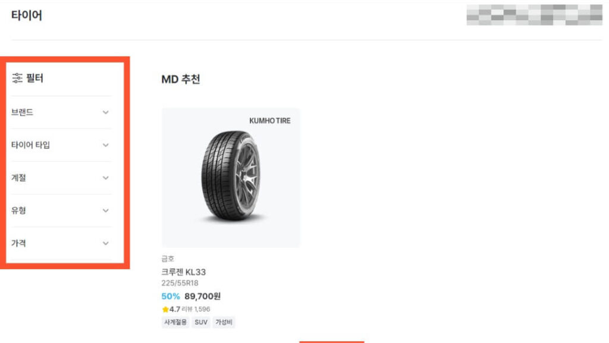Open the 리뷰 1,596 reviews link
609x343 pixels.
(x=196, y=309)
